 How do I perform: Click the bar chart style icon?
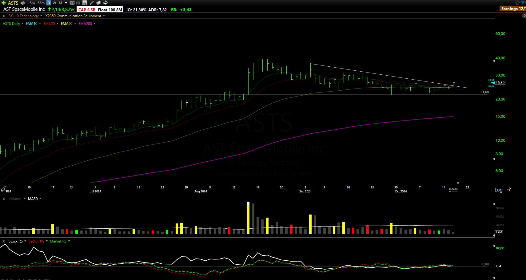[78, 3]
